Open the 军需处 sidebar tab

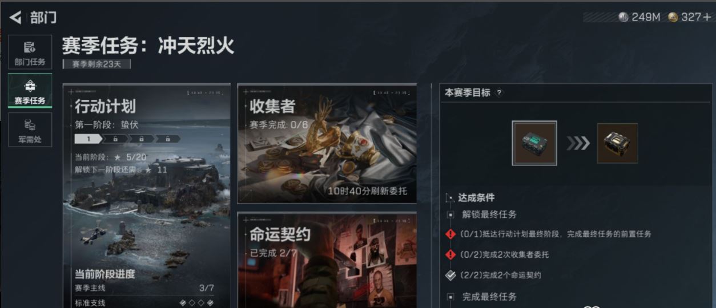(30, 129)
